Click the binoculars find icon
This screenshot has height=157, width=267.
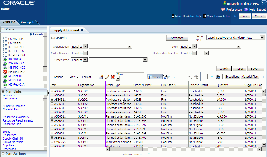point(218,77)
